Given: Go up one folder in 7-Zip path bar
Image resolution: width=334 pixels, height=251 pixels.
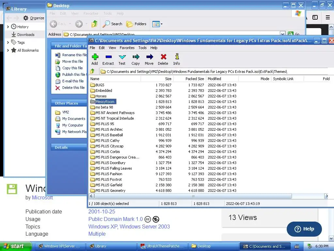Looking at the screenshot, I should click(92, 71).
